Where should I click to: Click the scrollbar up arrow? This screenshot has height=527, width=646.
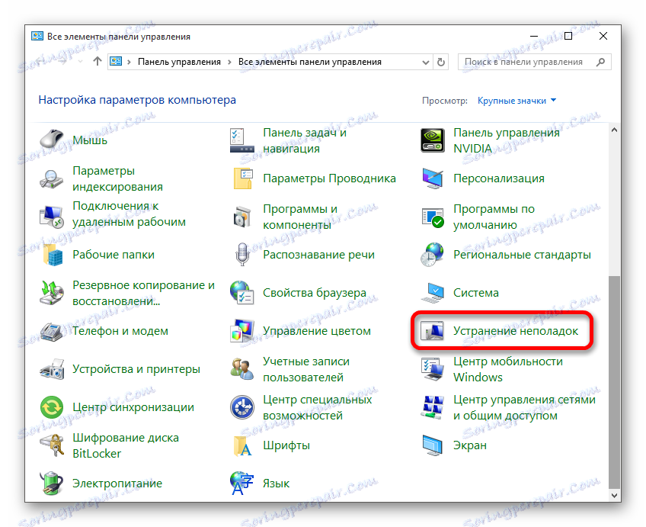point(614,130)
